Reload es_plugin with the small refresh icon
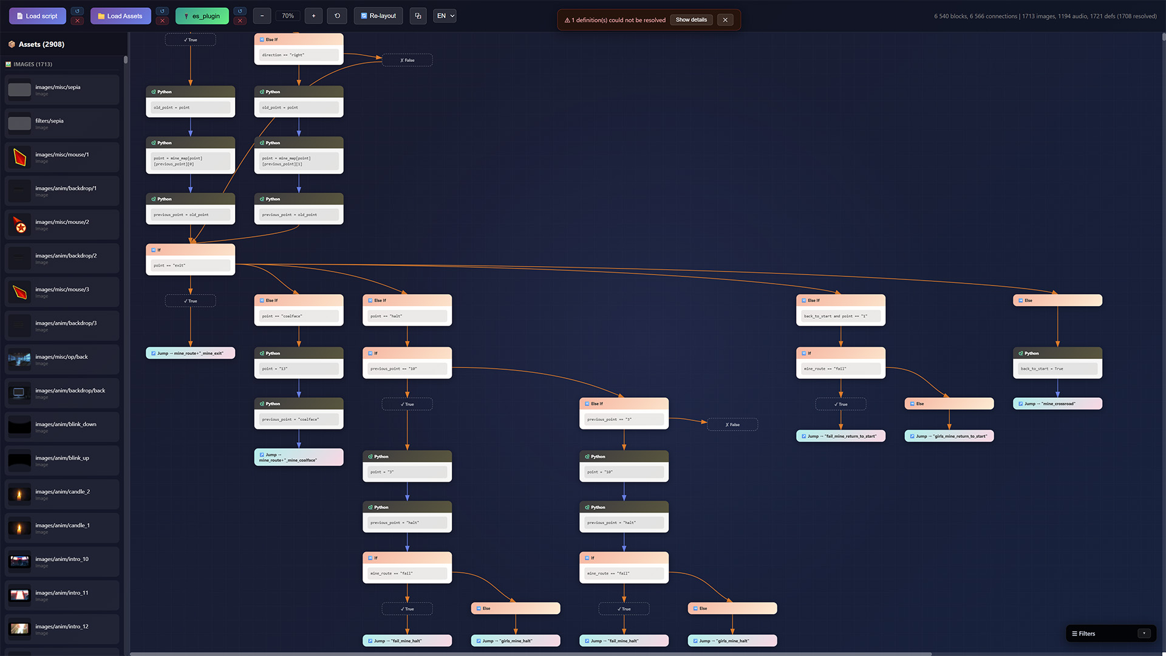Screen dimensions: 1166x656 [x=240, y=11]
